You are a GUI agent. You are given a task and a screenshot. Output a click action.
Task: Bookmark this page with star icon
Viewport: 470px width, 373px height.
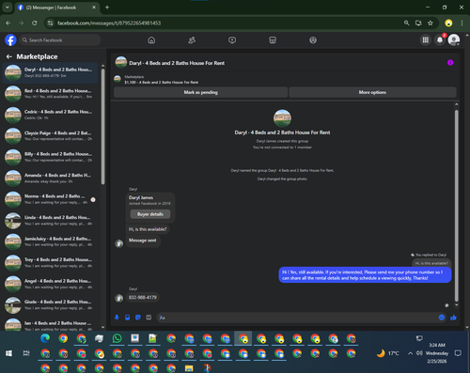coord(431,23)
